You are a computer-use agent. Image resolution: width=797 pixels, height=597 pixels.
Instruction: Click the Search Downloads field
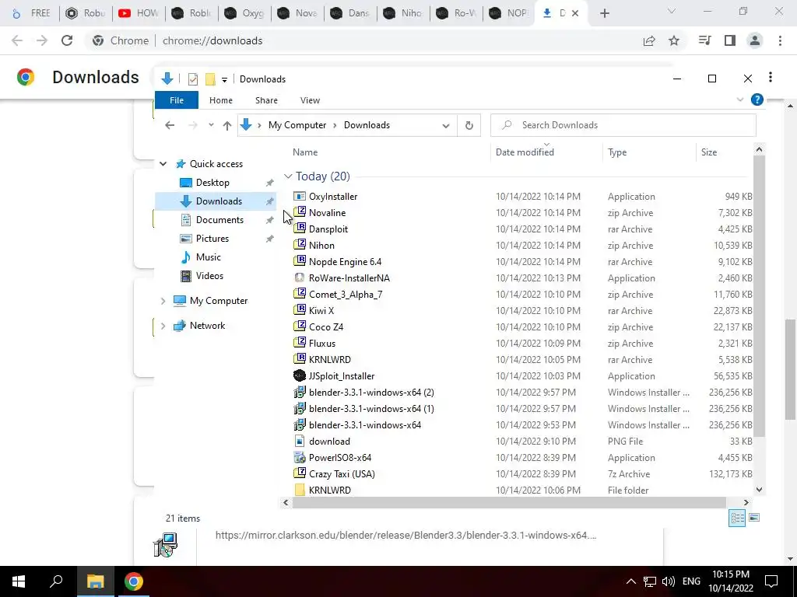(x=623, y=125)
